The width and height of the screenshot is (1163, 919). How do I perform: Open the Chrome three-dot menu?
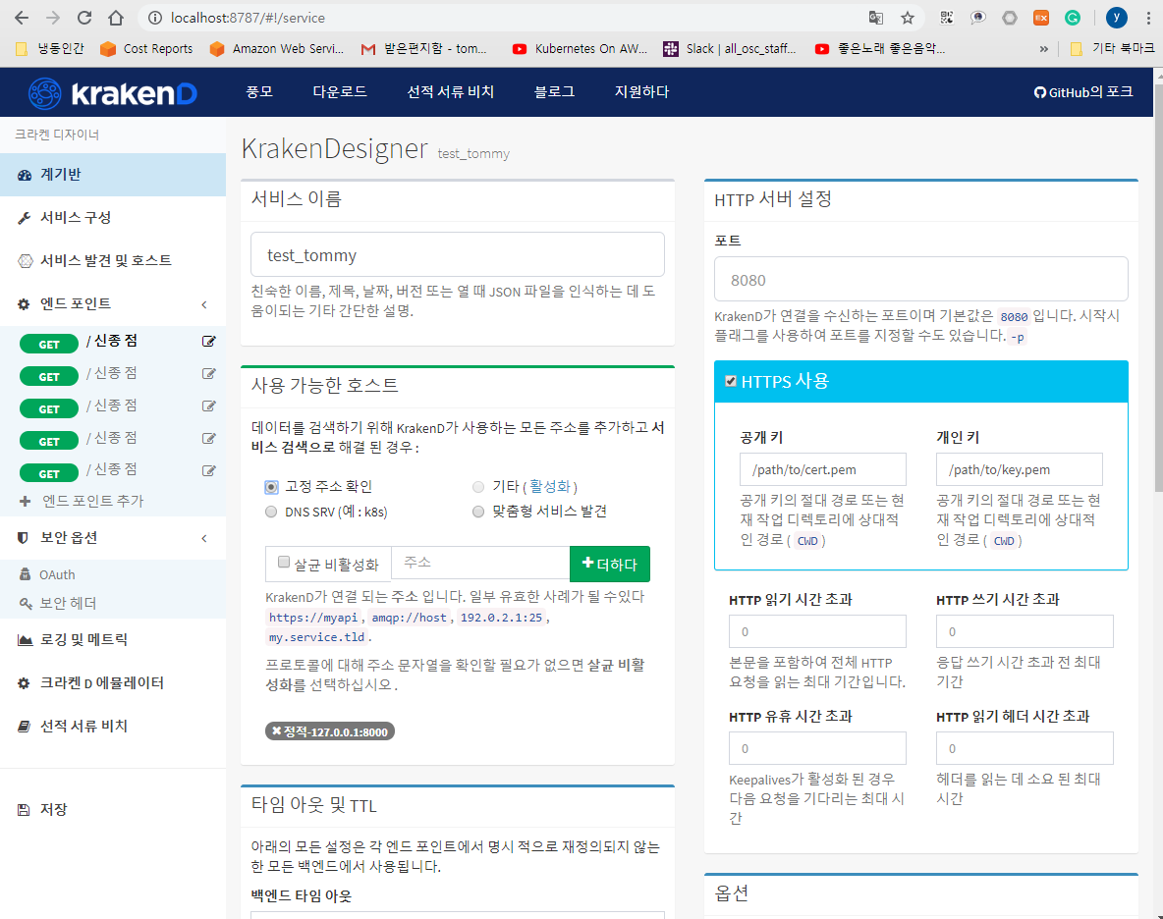[1147, 18]
